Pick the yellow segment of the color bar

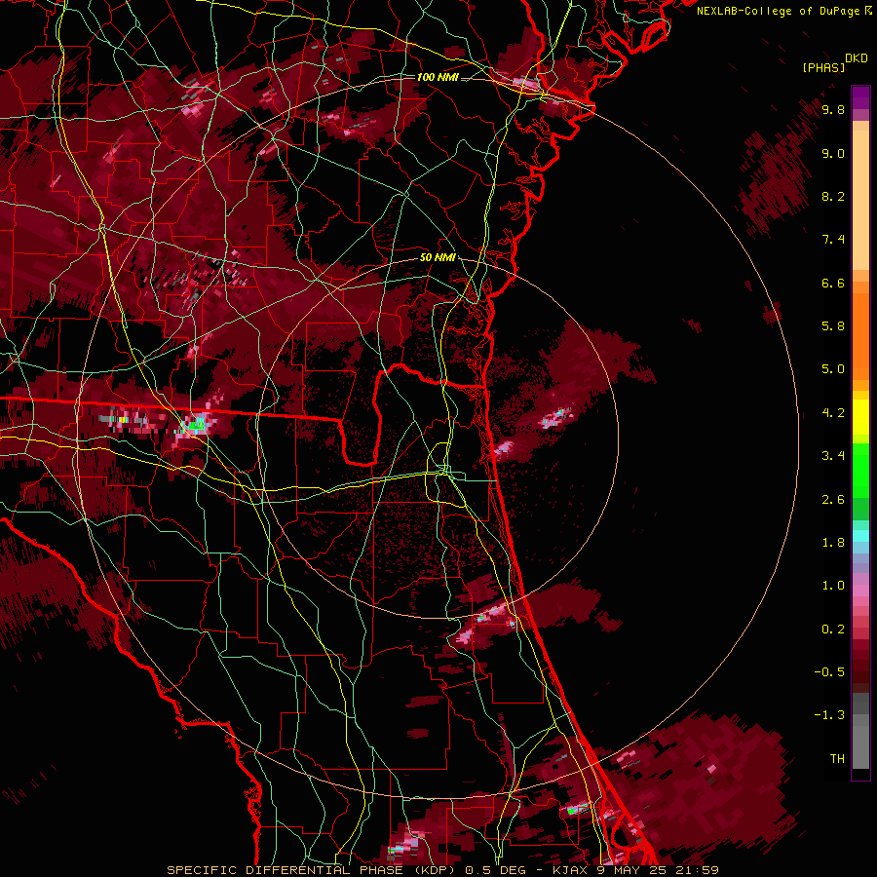point(860,417)
